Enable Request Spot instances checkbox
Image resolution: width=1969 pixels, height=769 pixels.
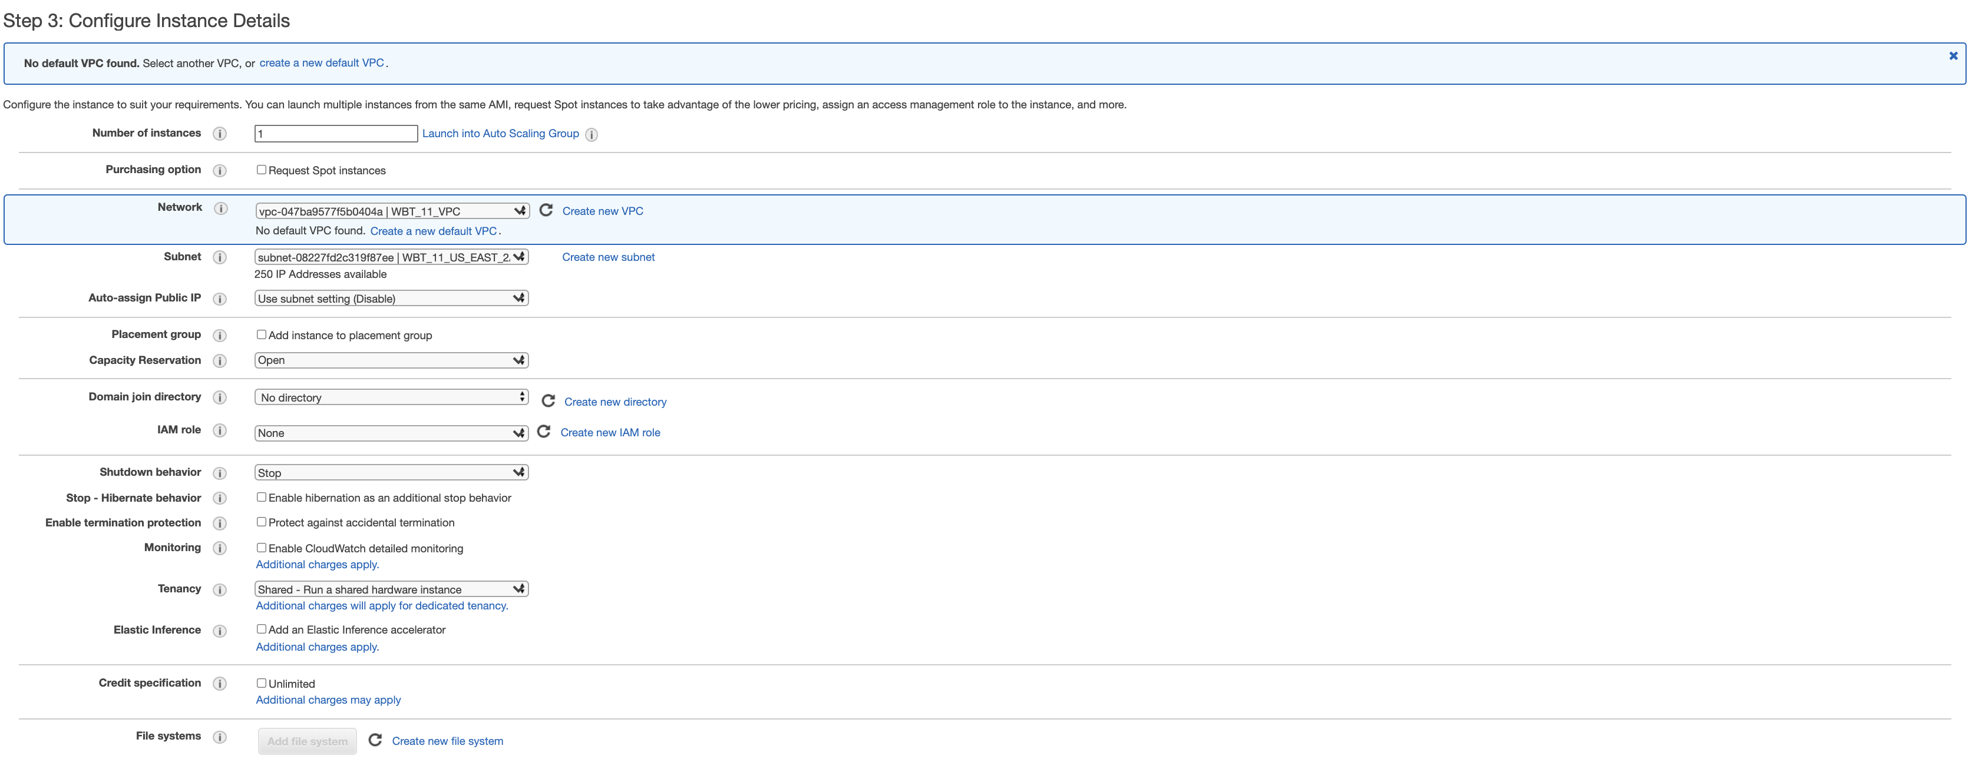pos(262,170)
